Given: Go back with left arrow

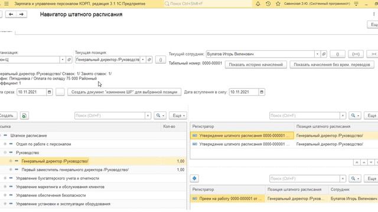Looking at the screenshot, I should coord(11,14).
